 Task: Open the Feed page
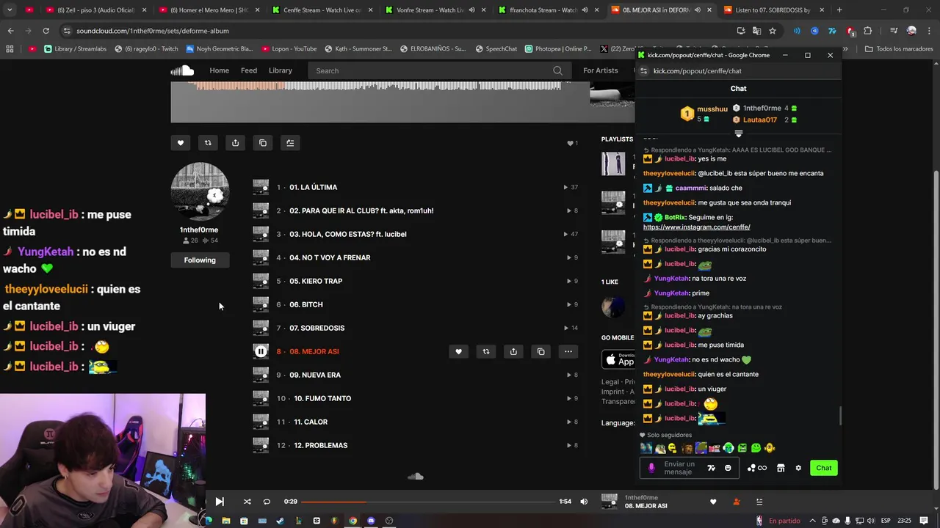(249, 70)
